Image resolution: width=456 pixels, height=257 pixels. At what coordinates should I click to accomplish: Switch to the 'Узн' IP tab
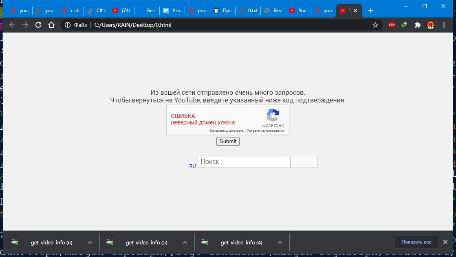[172, 11]
